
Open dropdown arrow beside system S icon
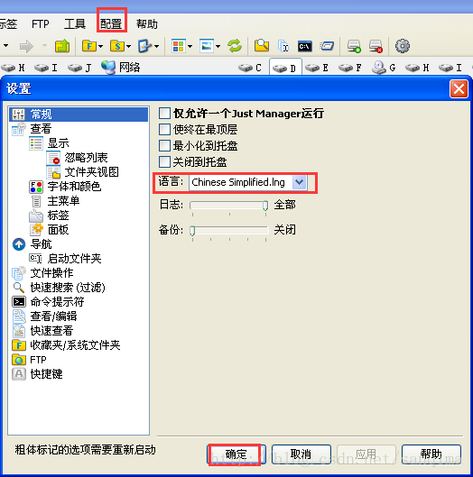128,47
